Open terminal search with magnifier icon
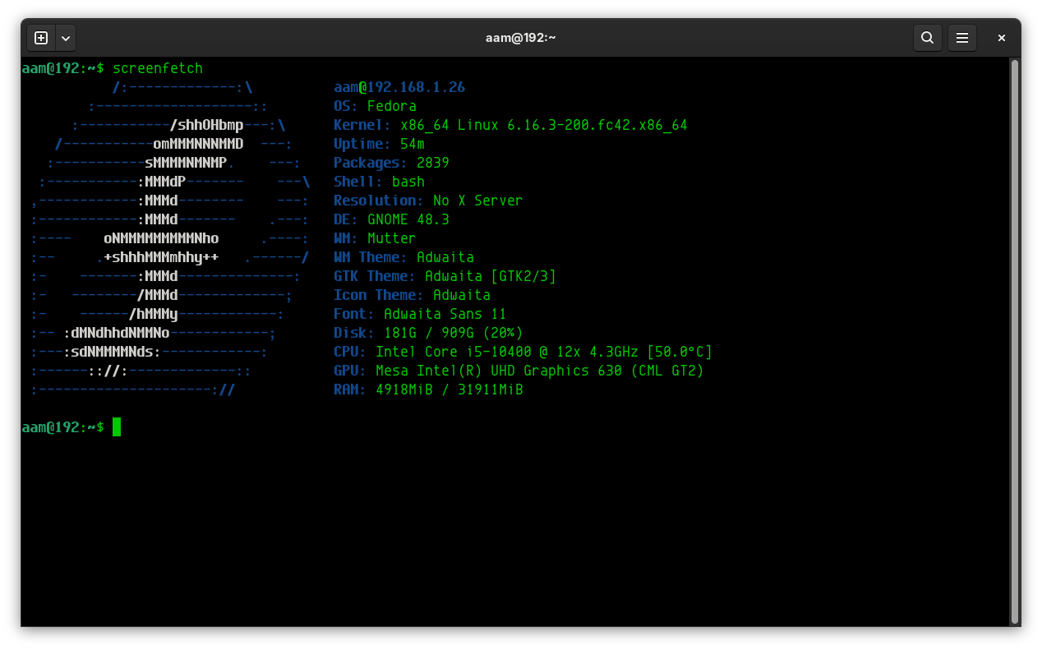 927,38
